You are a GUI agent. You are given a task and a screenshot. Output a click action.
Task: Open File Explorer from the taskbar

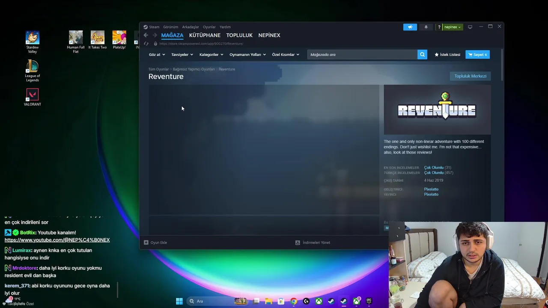coord(268,301)
